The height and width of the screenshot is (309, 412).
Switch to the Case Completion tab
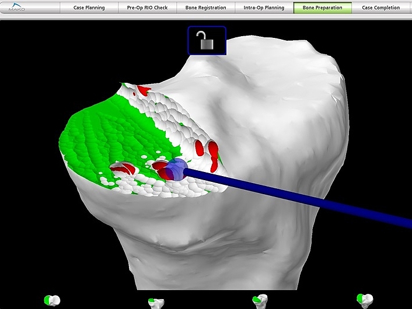pyautogui.click(x=380, y=8)
